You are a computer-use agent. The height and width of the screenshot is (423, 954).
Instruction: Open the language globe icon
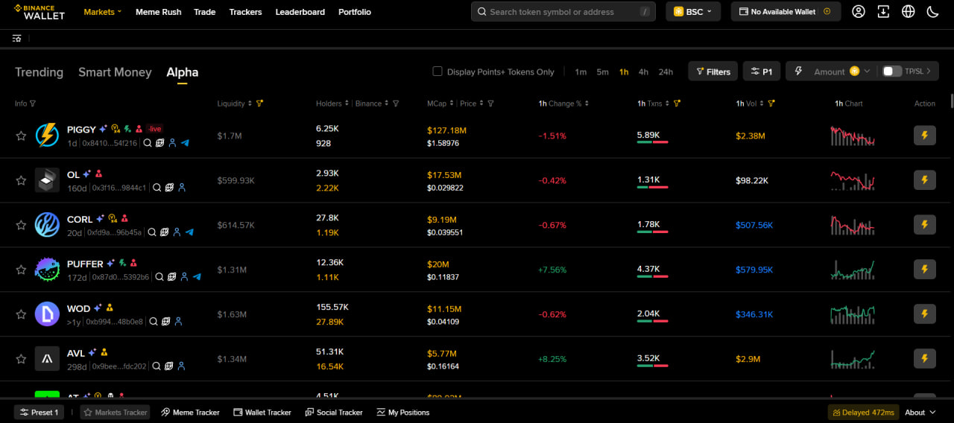(908, 12)
